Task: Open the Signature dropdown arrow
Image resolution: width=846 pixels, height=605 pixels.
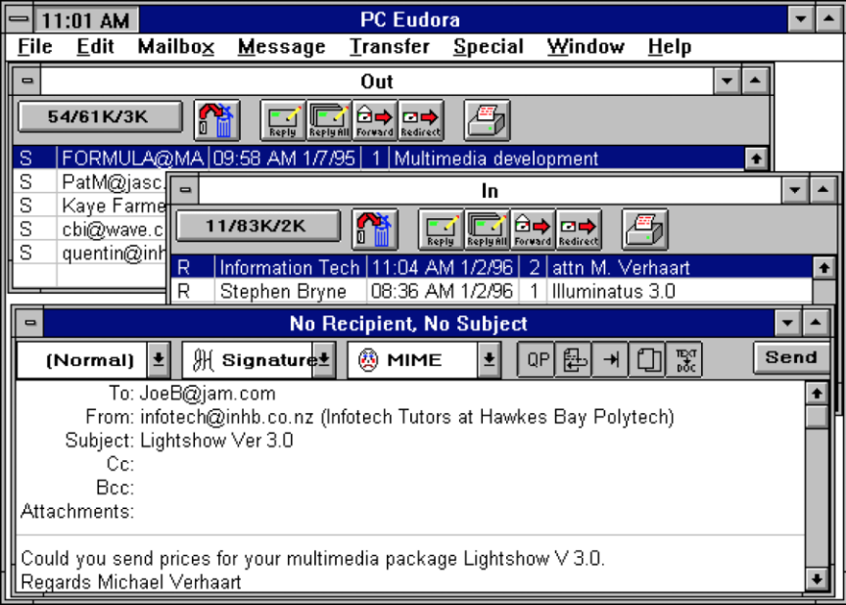Action: coord(324,359)
